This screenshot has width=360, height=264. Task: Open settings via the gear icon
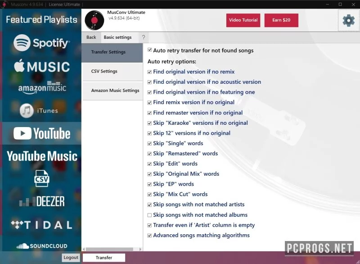pyautogui.click(x=348, y=20)
